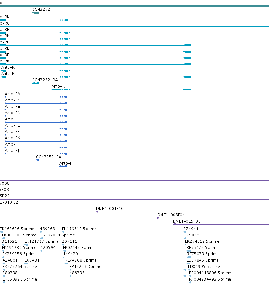Click the EK097054.5prime EST label
The width and height of the screenshot is (269, 284).
point(58,235)
